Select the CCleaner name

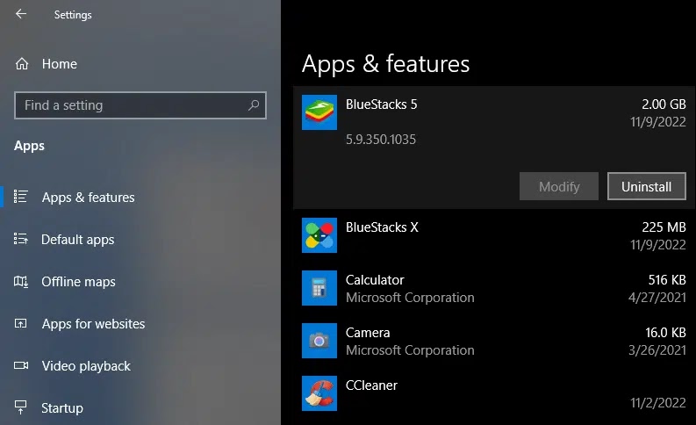[x=371, y=385]
